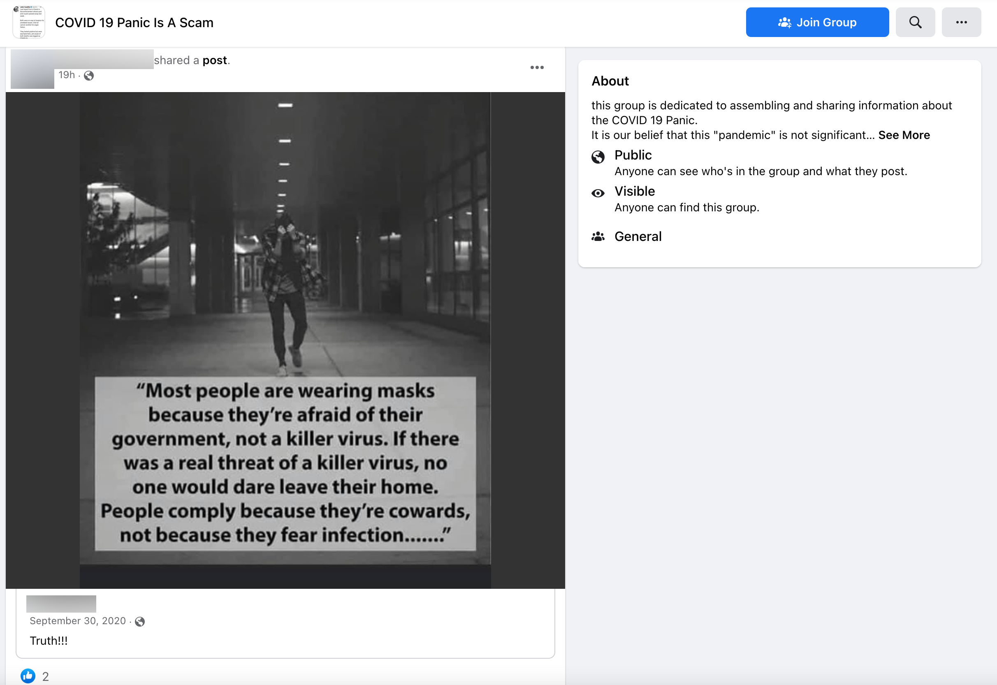Image resolution: width=997 pixels, height=685 pixels.
Task: Click the Public globe icon in the About panel
Action: (x=598, y=157)
